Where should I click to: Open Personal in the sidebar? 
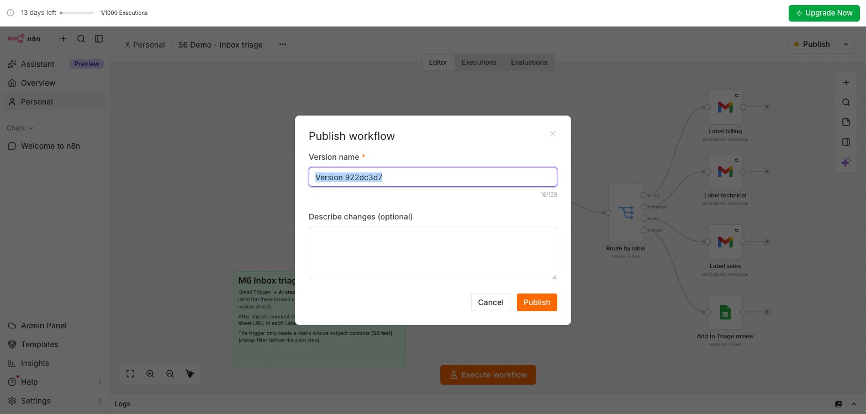click(55, 102)
